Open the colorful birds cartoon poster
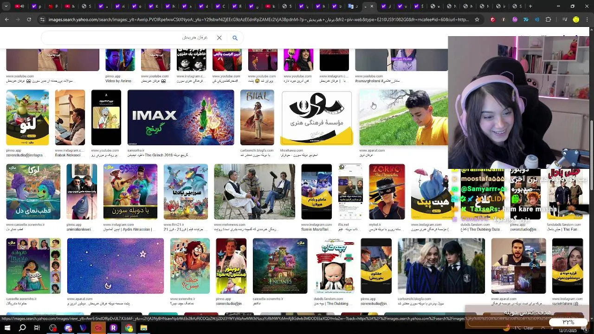 click(186, 192)
